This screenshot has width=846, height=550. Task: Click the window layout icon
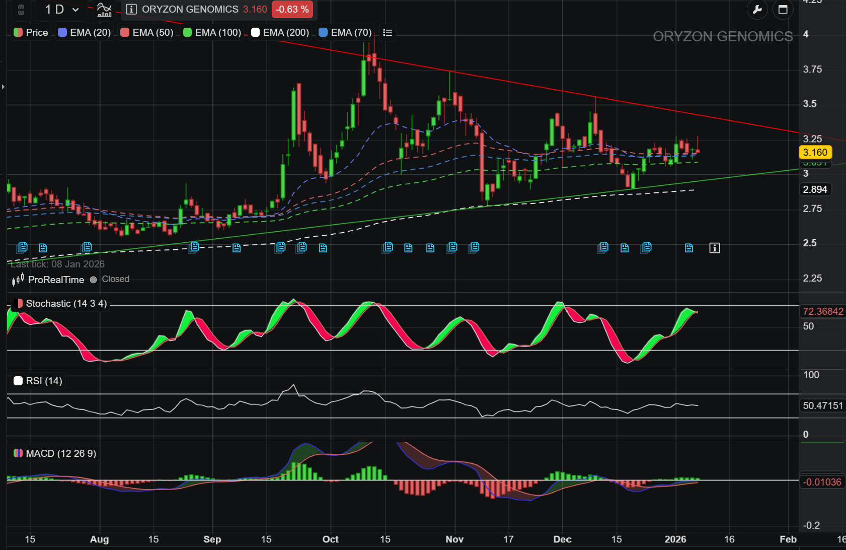[x=783, y=10]
